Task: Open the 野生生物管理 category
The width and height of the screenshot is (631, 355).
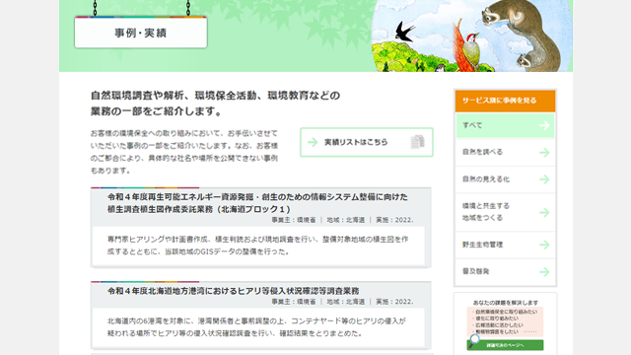Action: click(x=505, y=245)
